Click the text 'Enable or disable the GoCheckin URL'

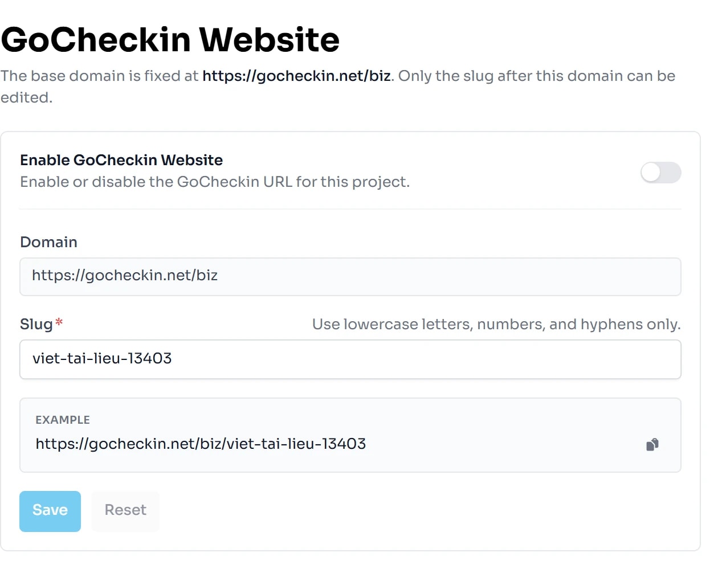point(157,182)
